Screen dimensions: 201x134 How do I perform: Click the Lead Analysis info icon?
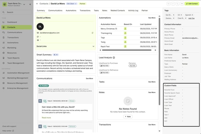click(x=114, y=58)
